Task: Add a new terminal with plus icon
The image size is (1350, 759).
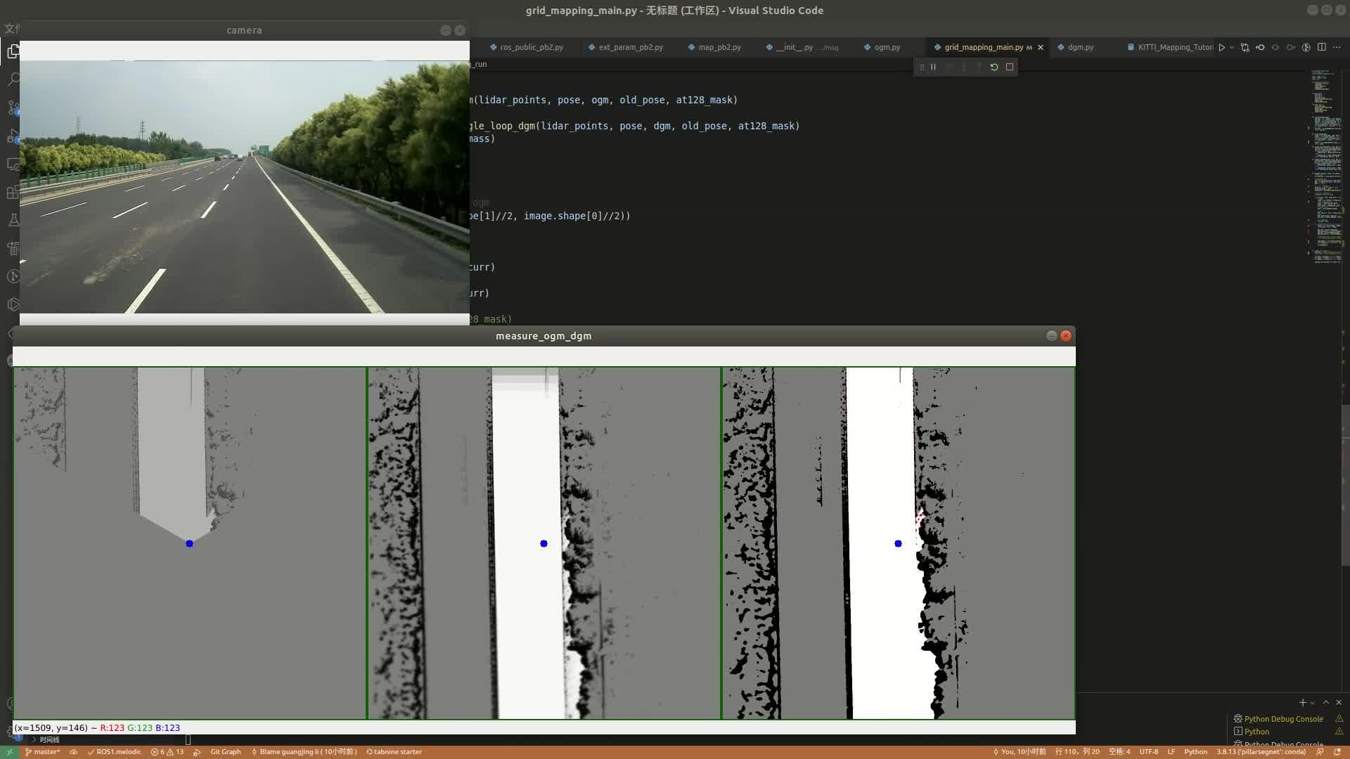Action: (x=1303, y=703)
